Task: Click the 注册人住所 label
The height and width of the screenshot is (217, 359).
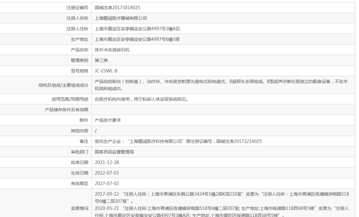Action: (x=77, y=28)
